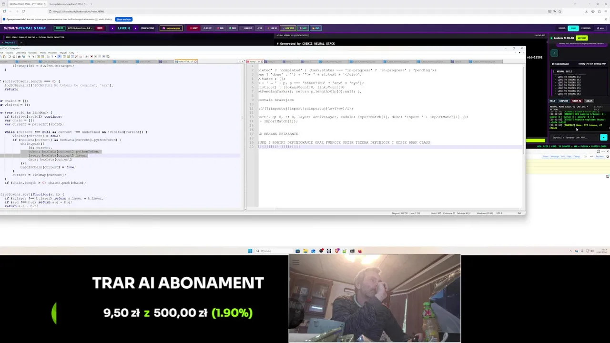Dismiss the restore session notification bar
Screen dimensions: 610x343
[x=606, y=20]
